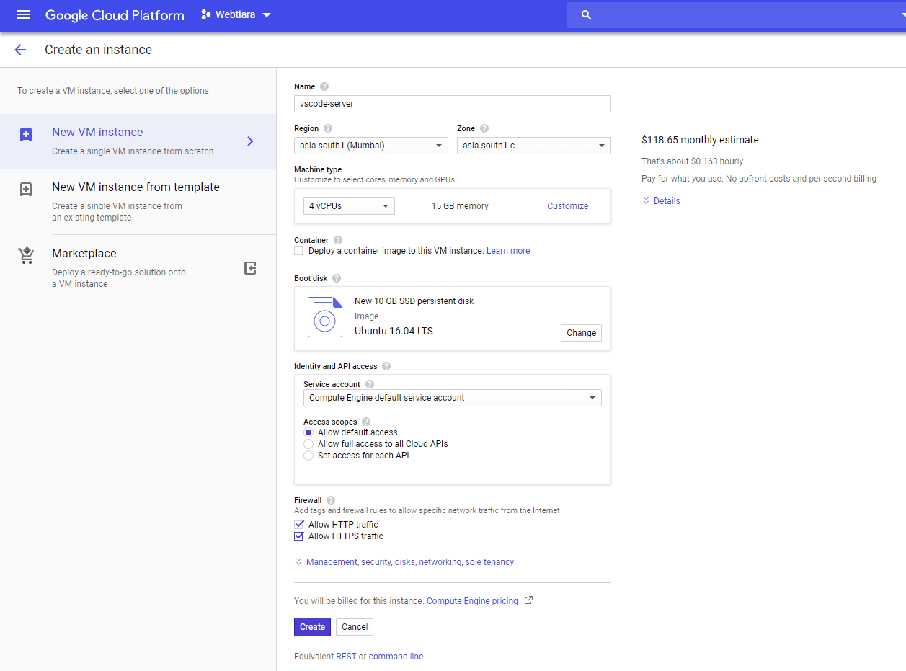
Task: Open the Service account dropdown
Action: 453,398
